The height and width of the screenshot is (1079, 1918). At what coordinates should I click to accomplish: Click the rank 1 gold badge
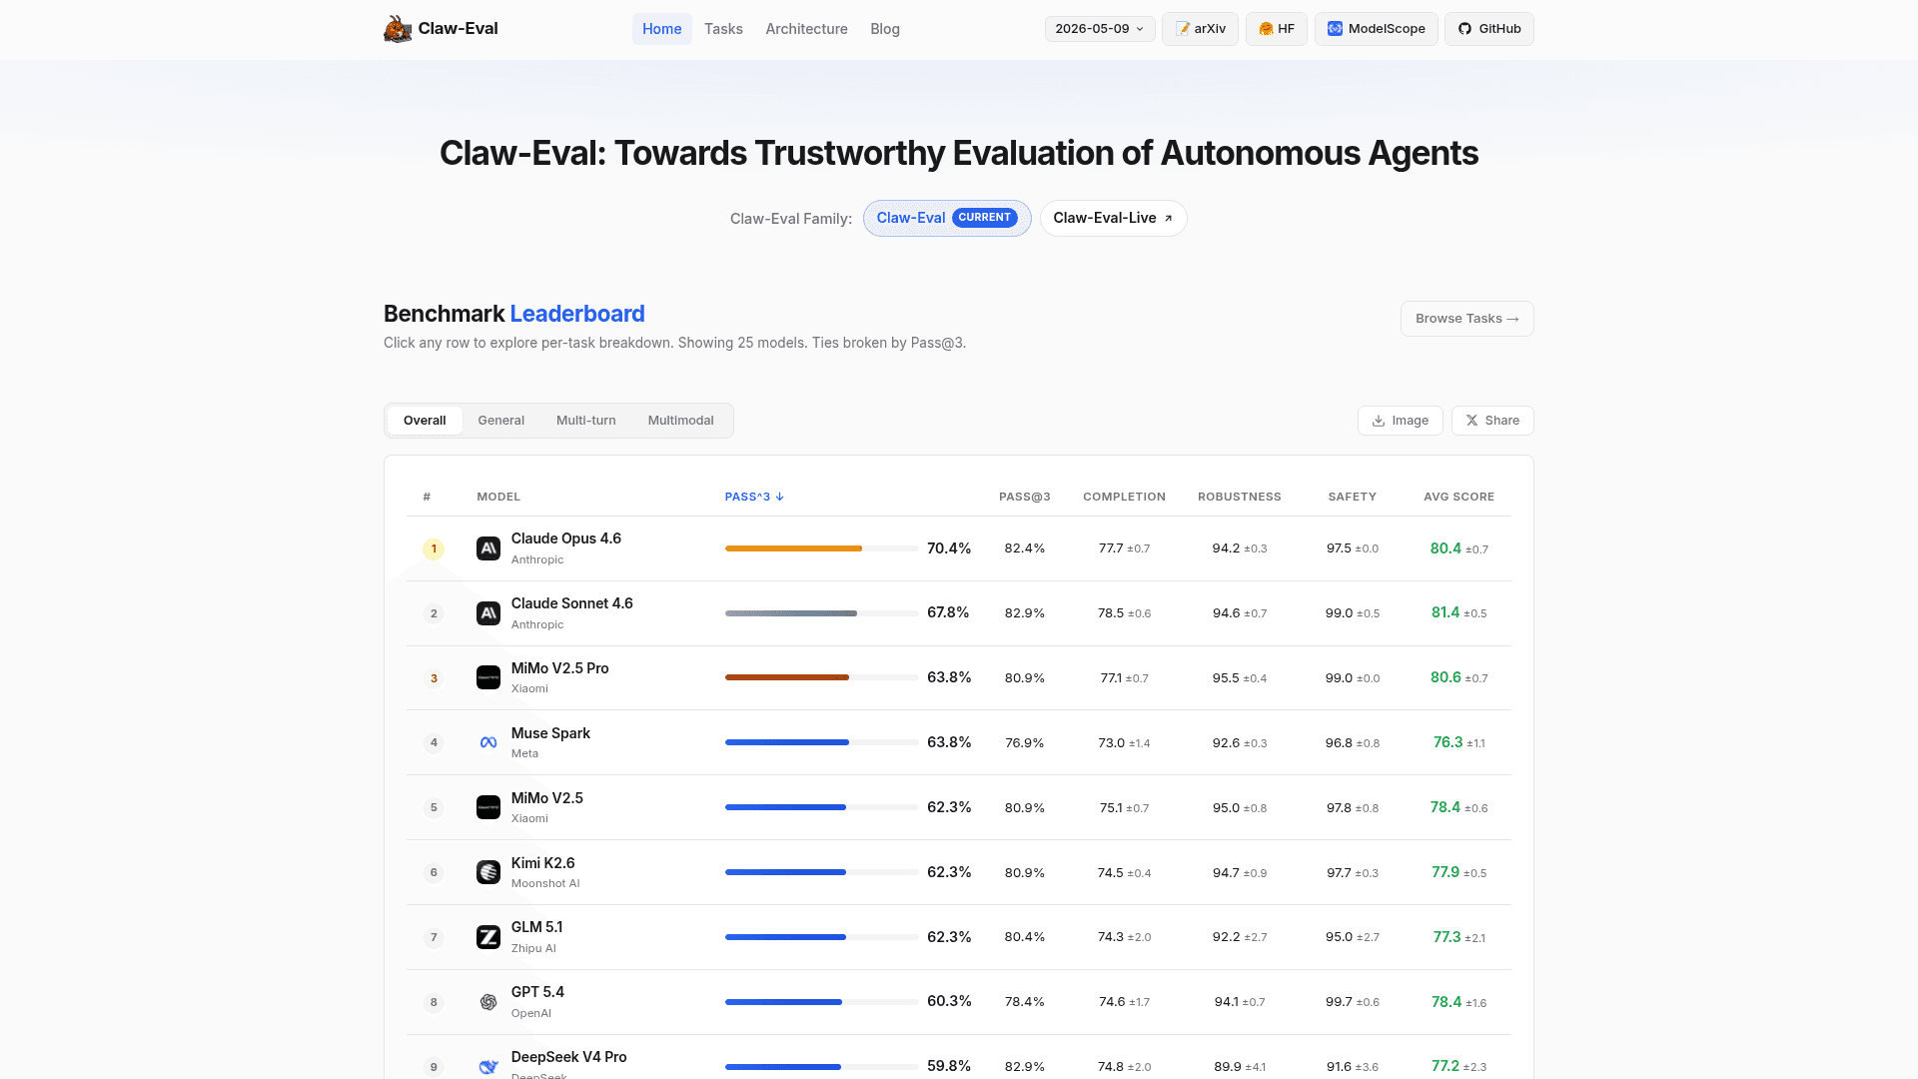(434, 548)
